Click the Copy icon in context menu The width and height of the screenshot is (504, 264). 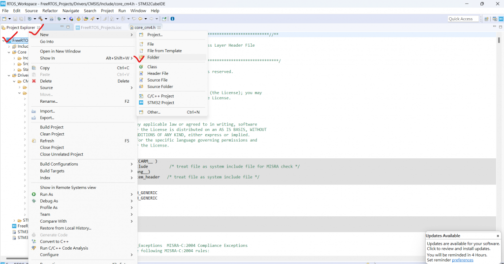(34, 68)
